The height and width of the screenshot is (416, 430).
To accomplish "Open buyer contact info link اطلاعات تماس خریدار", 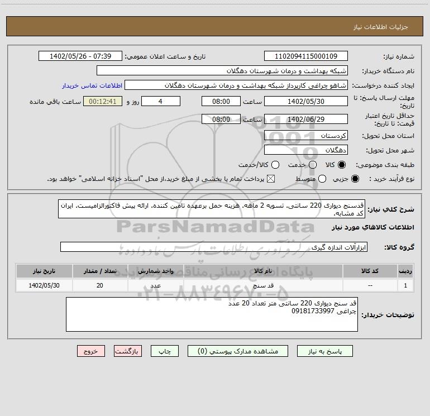I will coord(92,85).
